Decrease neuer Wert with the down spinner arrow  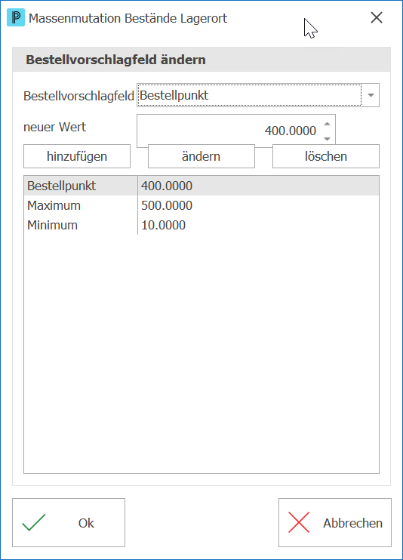327,139
